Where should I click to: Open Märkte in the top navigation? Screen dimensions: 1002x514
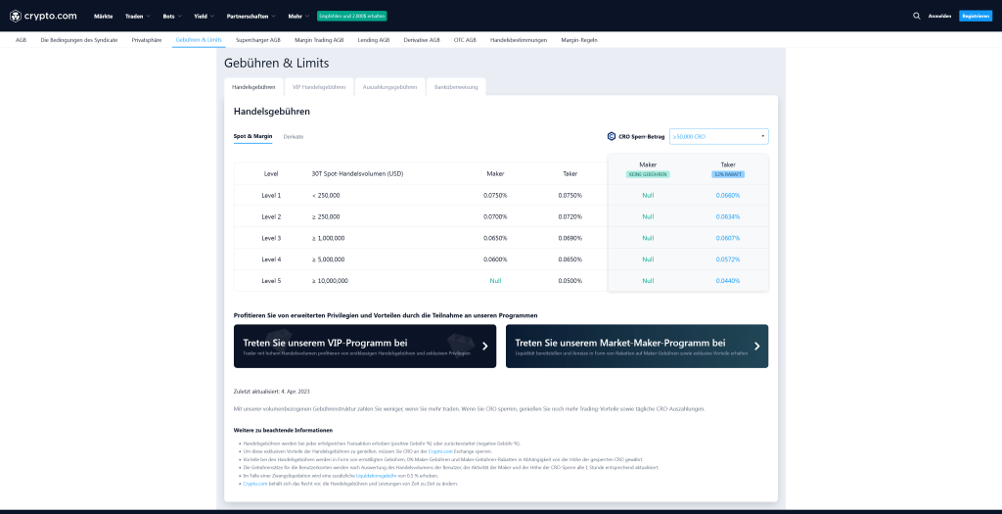click(103, 17)
